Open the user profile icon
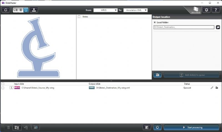The height and width of the screenshot is (132, 222). tap(34, 10)
